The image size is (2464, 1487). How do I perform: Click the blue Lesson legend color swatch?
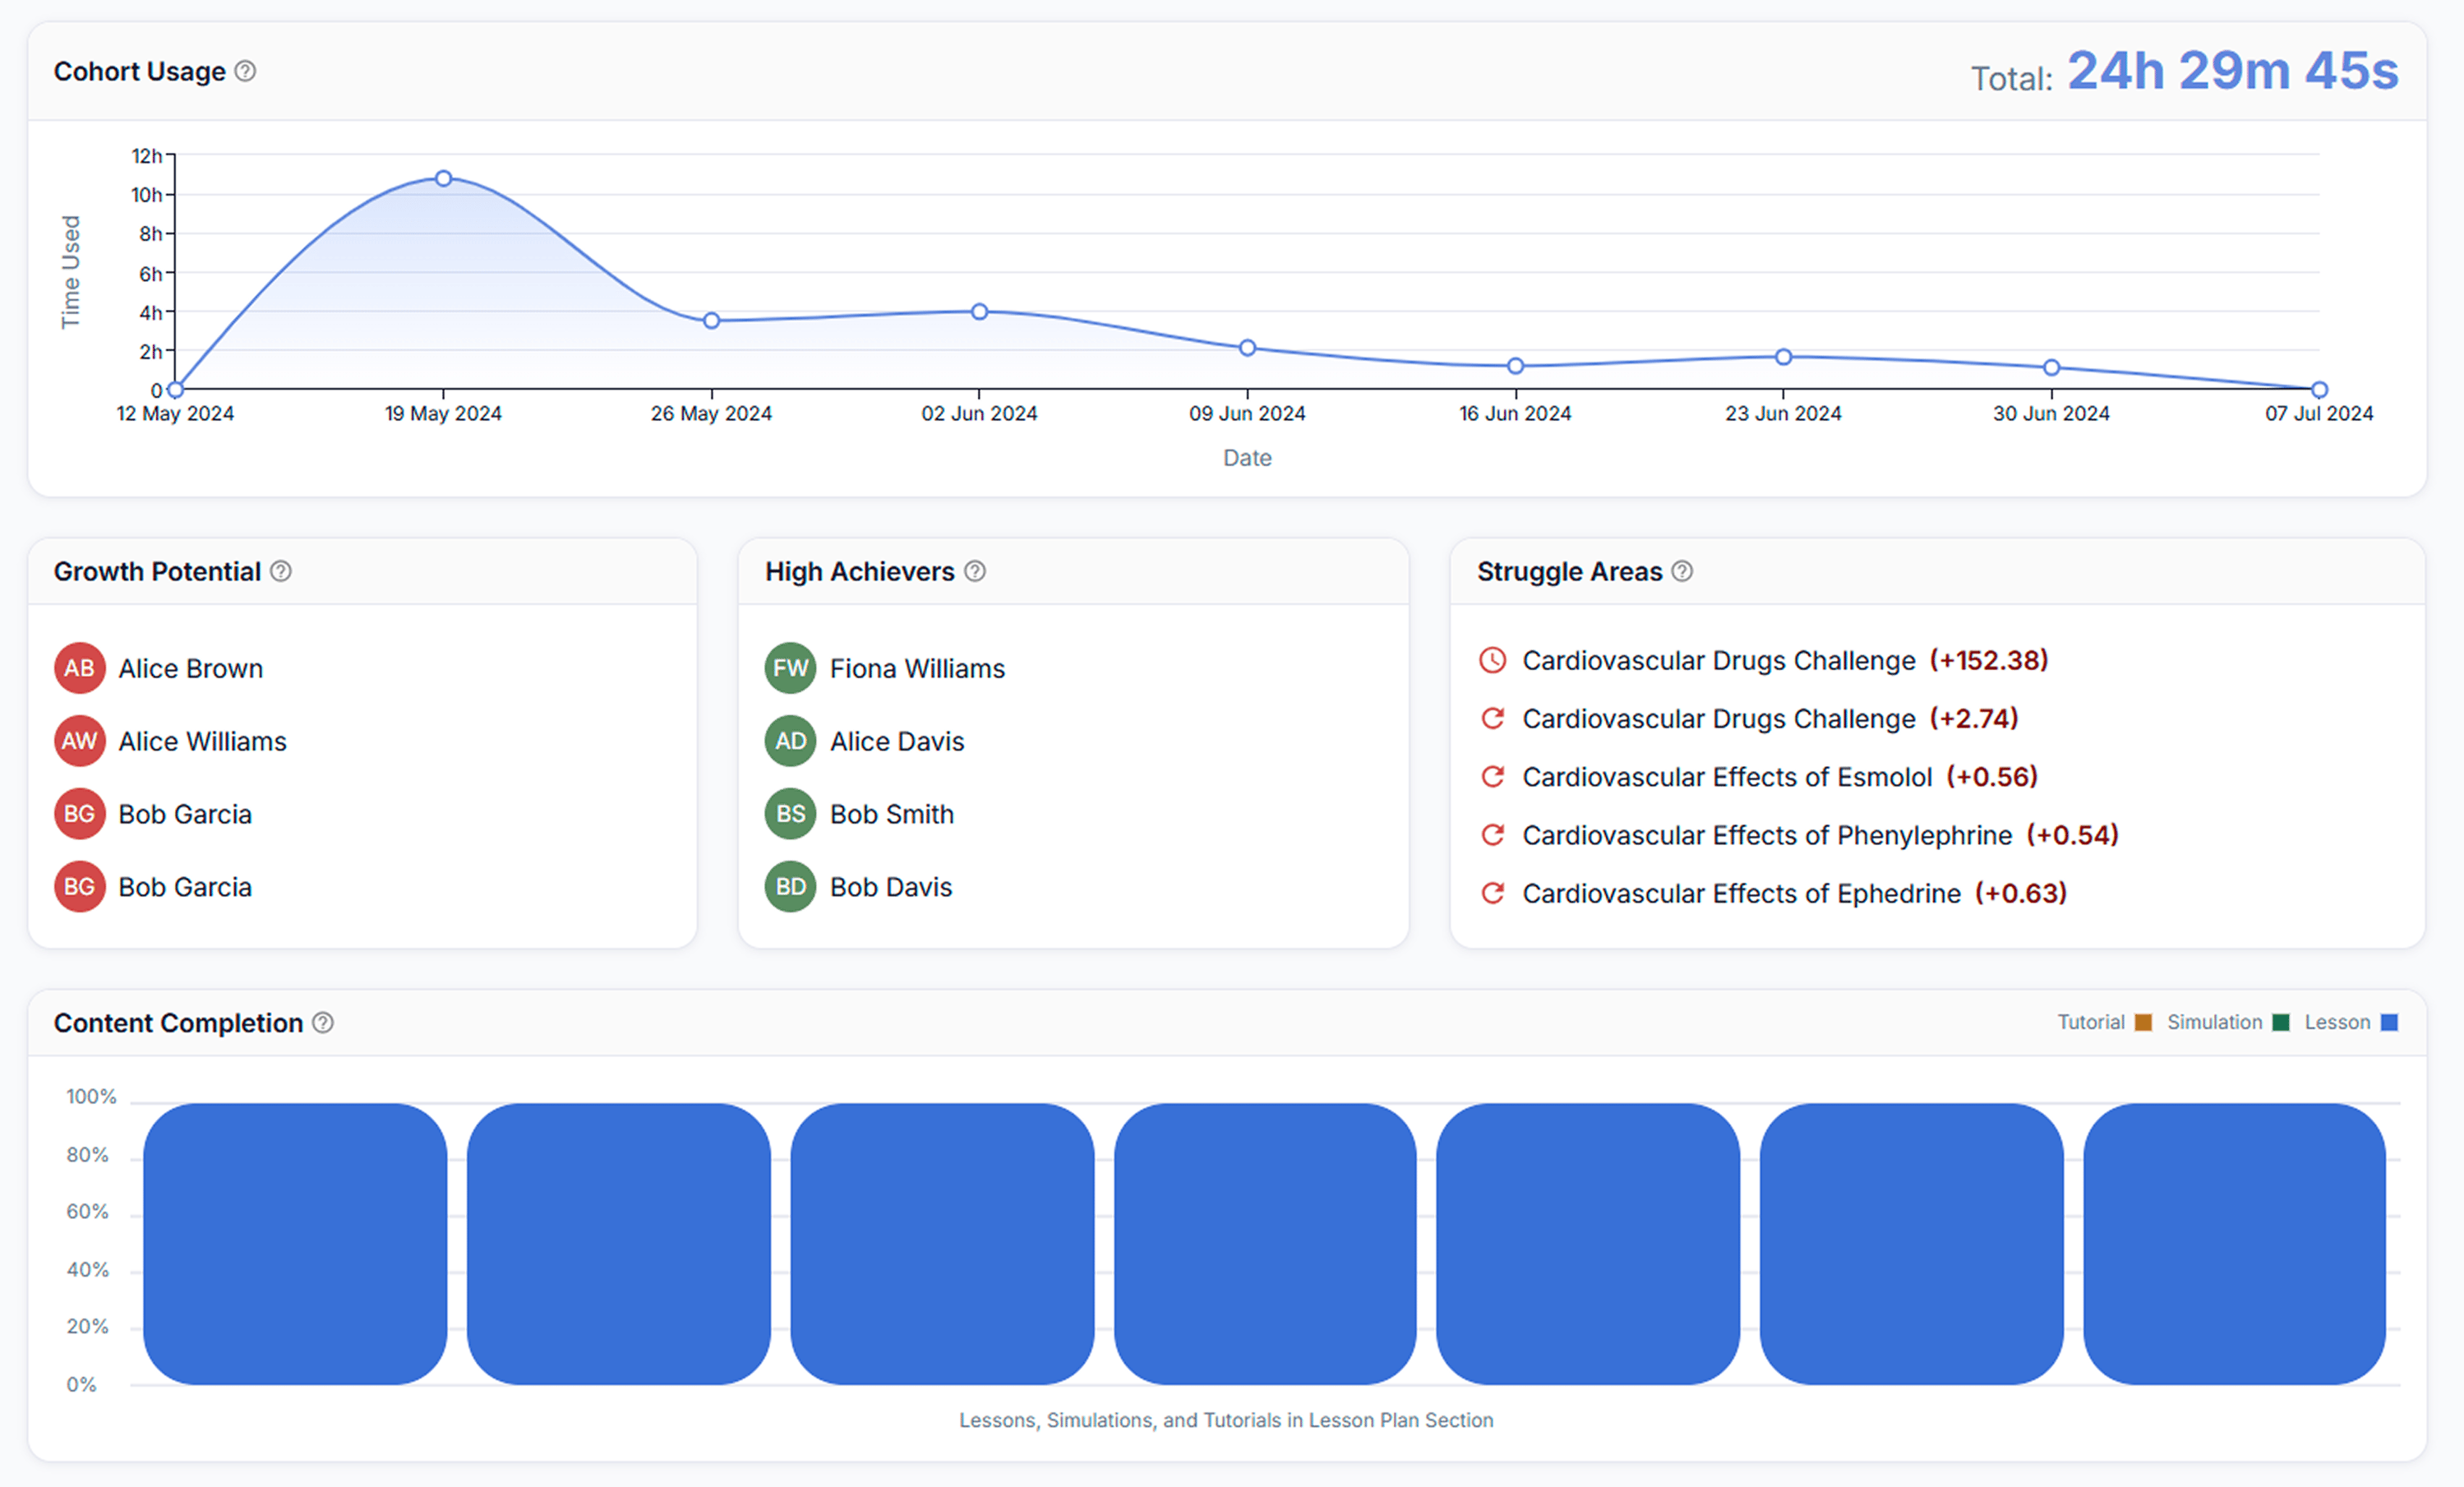(x=2389, y=1021)
